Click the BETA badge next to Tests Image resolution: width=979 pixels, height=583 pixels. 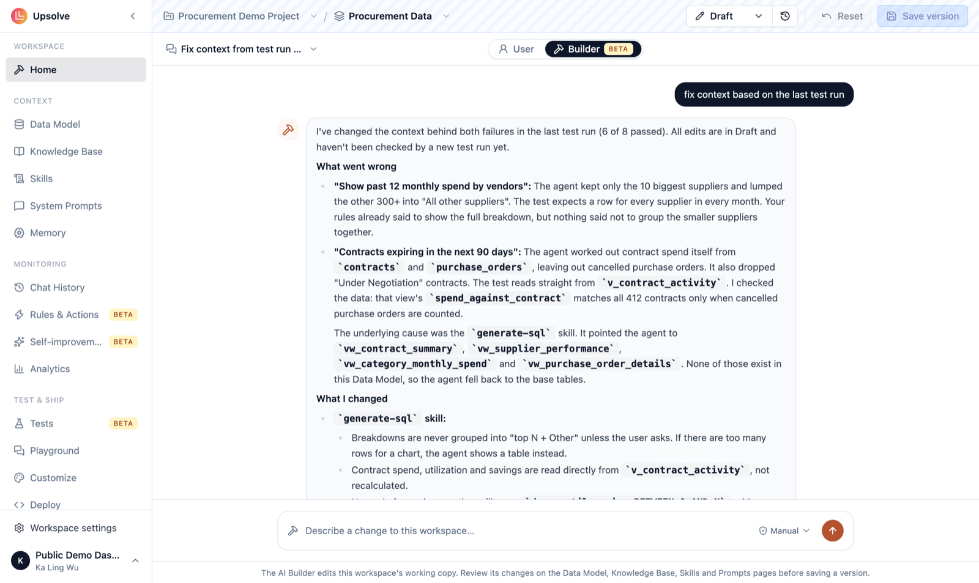(123, 424)
